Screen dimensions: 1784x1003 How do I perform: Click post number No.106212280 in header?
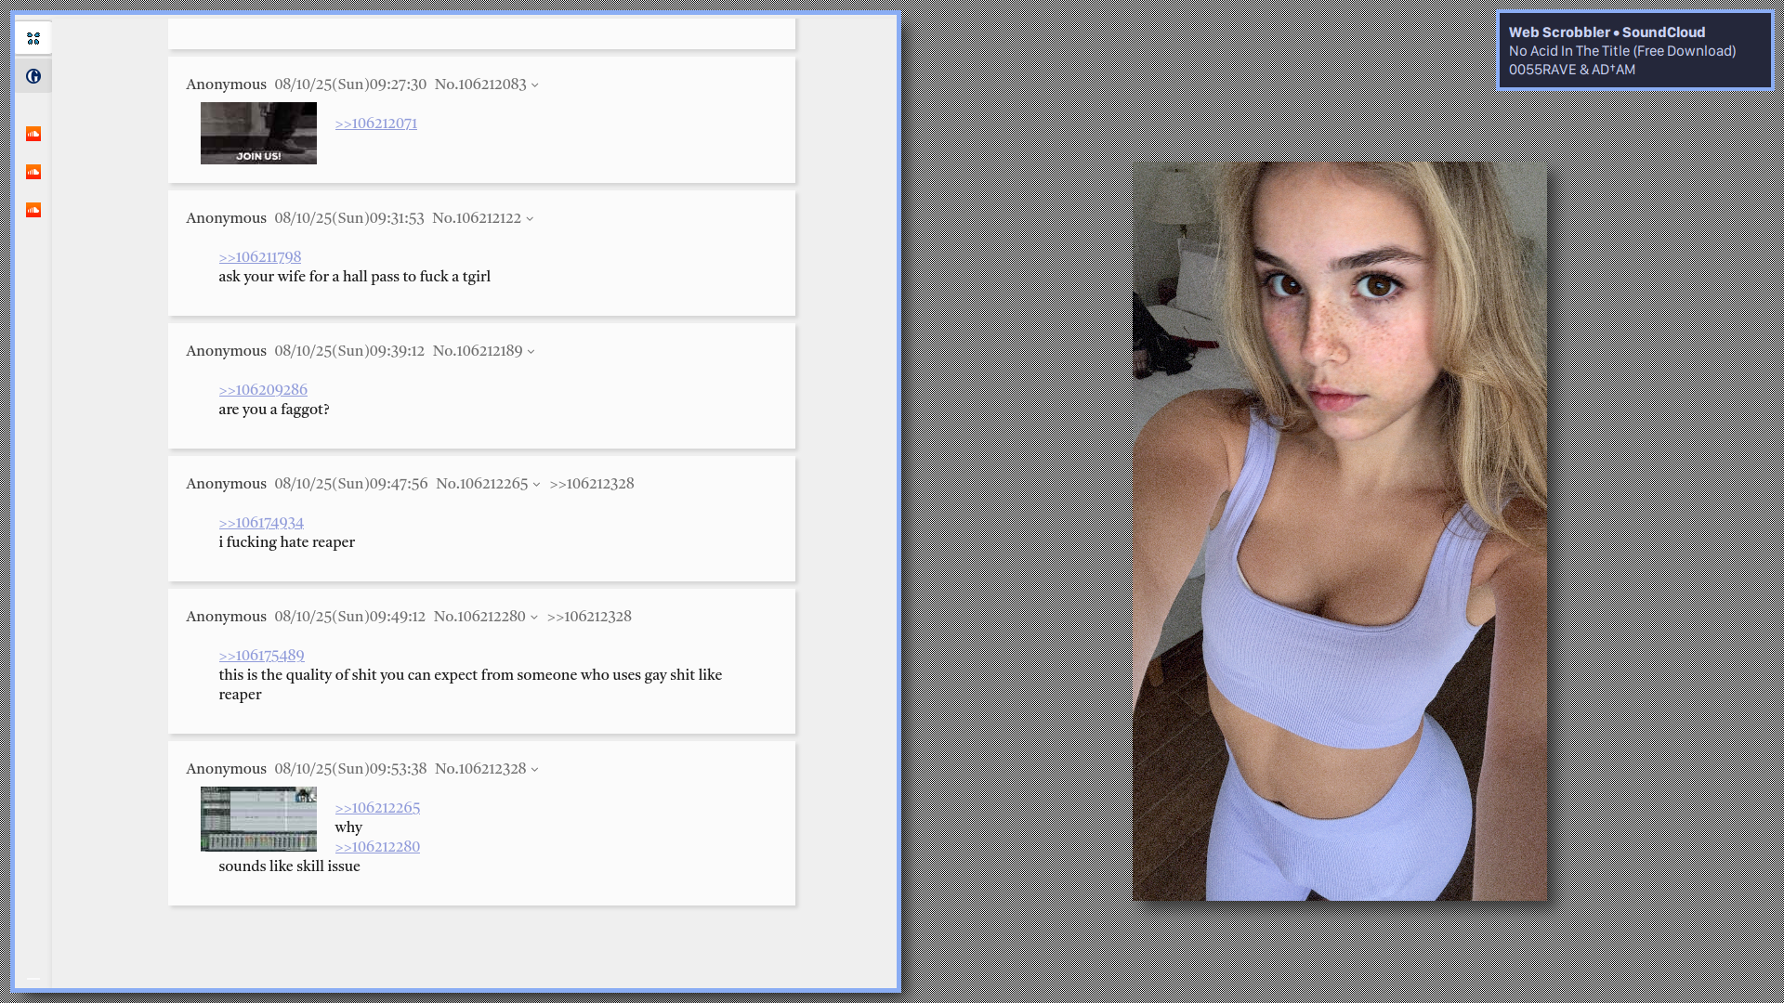[479, 616]
